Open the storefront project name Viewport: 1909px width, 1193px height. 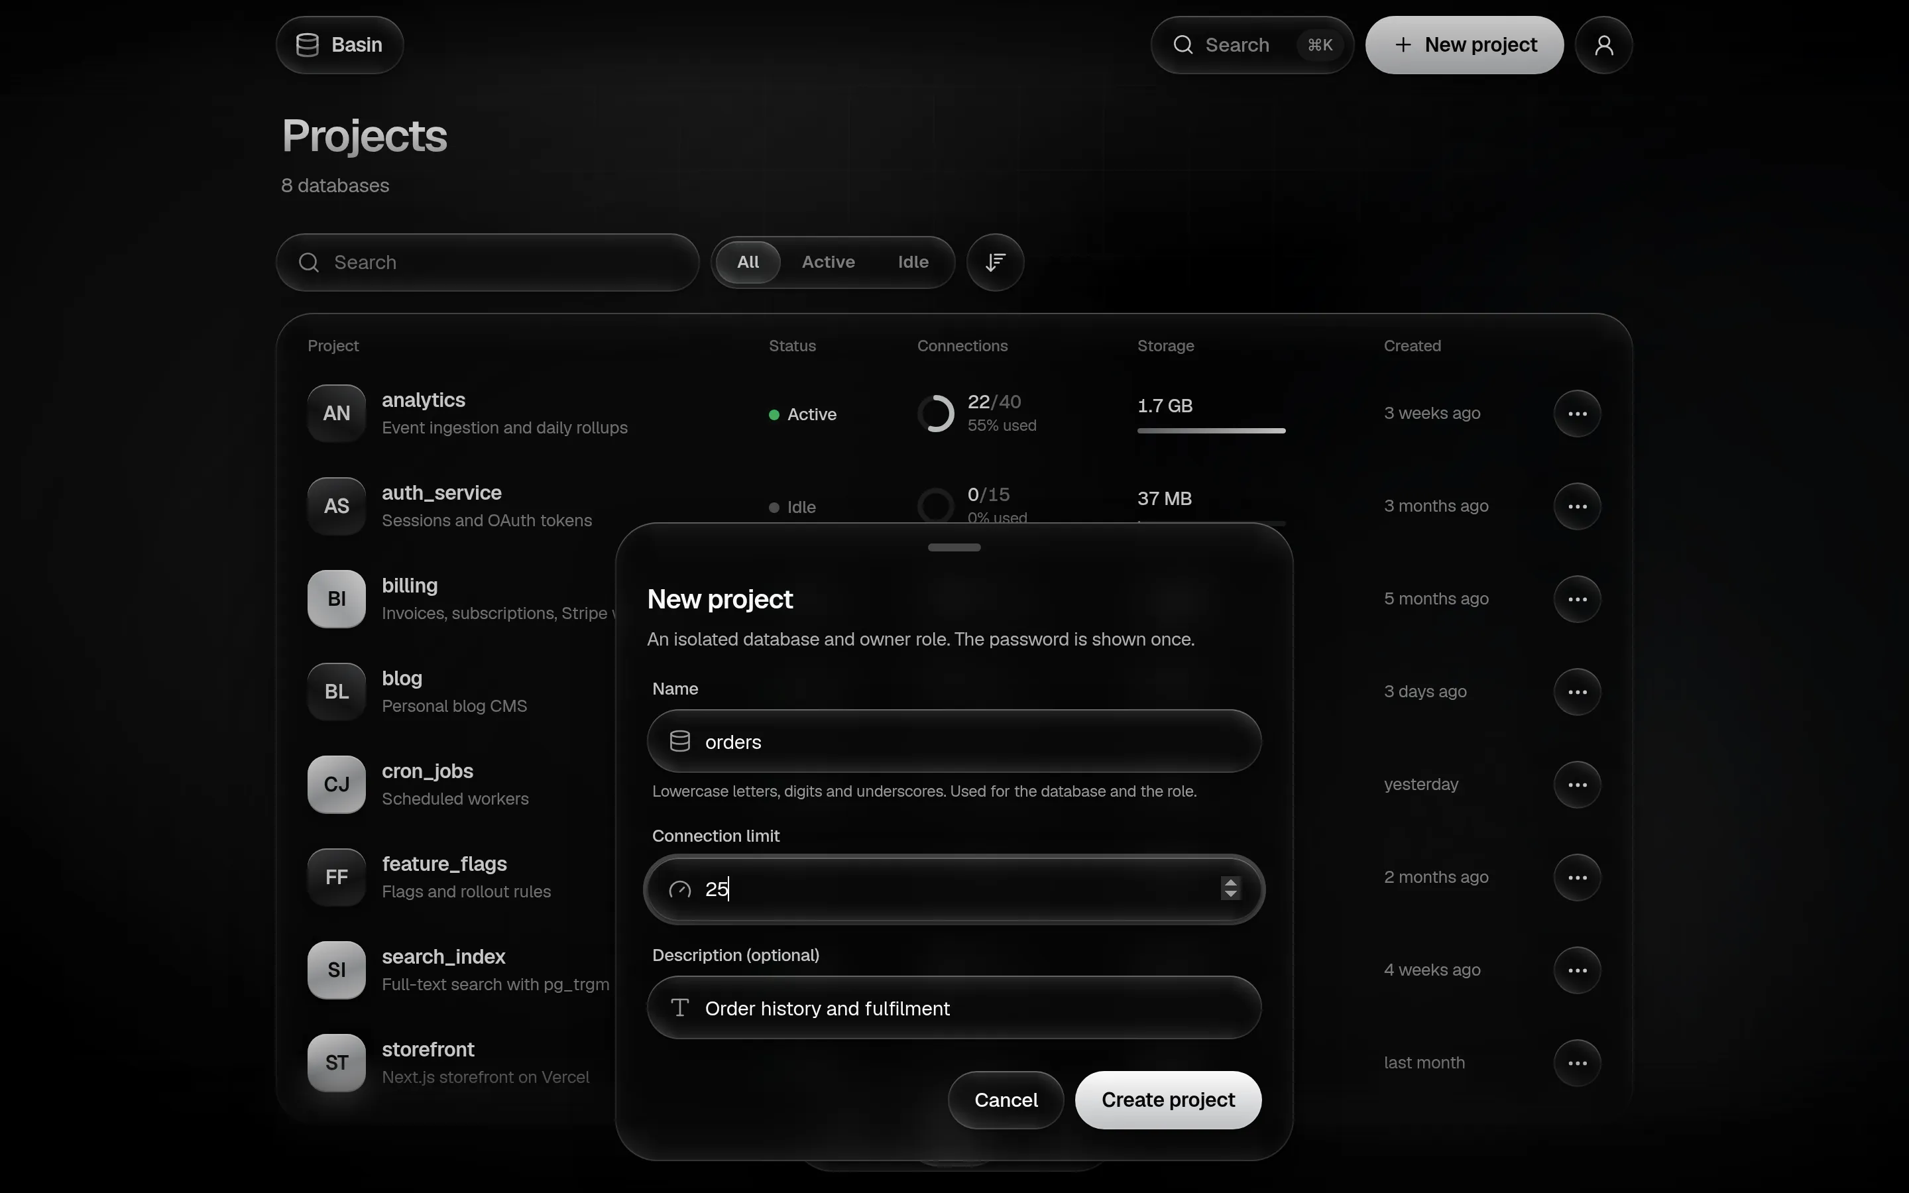428,1049
